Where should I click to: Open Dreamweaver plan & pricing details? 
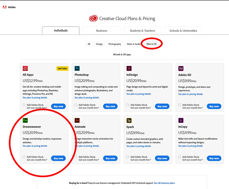[x=35, y=146]
